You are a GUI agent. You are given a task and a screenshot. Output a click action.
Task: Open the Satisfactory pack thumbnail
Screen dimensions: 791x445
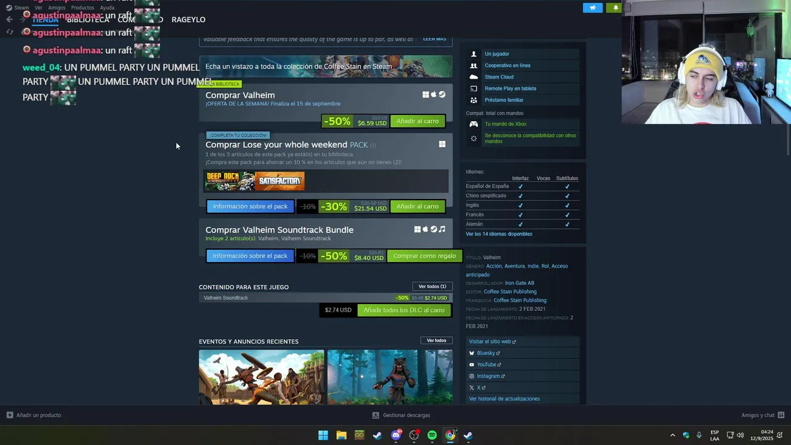(x=280, y=181)
